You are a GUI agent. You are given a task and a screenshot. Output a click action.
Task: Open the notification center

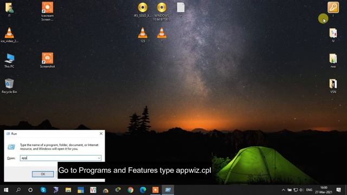pos(338,190)
